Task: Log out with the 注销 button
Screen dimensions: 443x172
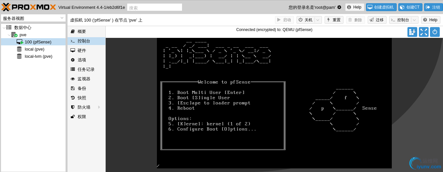Action: [433, 7]
